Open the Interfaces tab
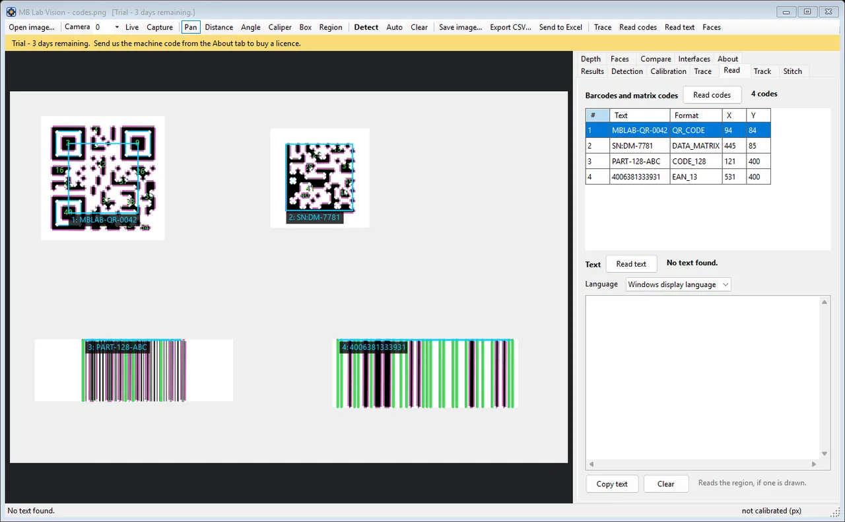845x522 pixels. [x=694, y=59]
